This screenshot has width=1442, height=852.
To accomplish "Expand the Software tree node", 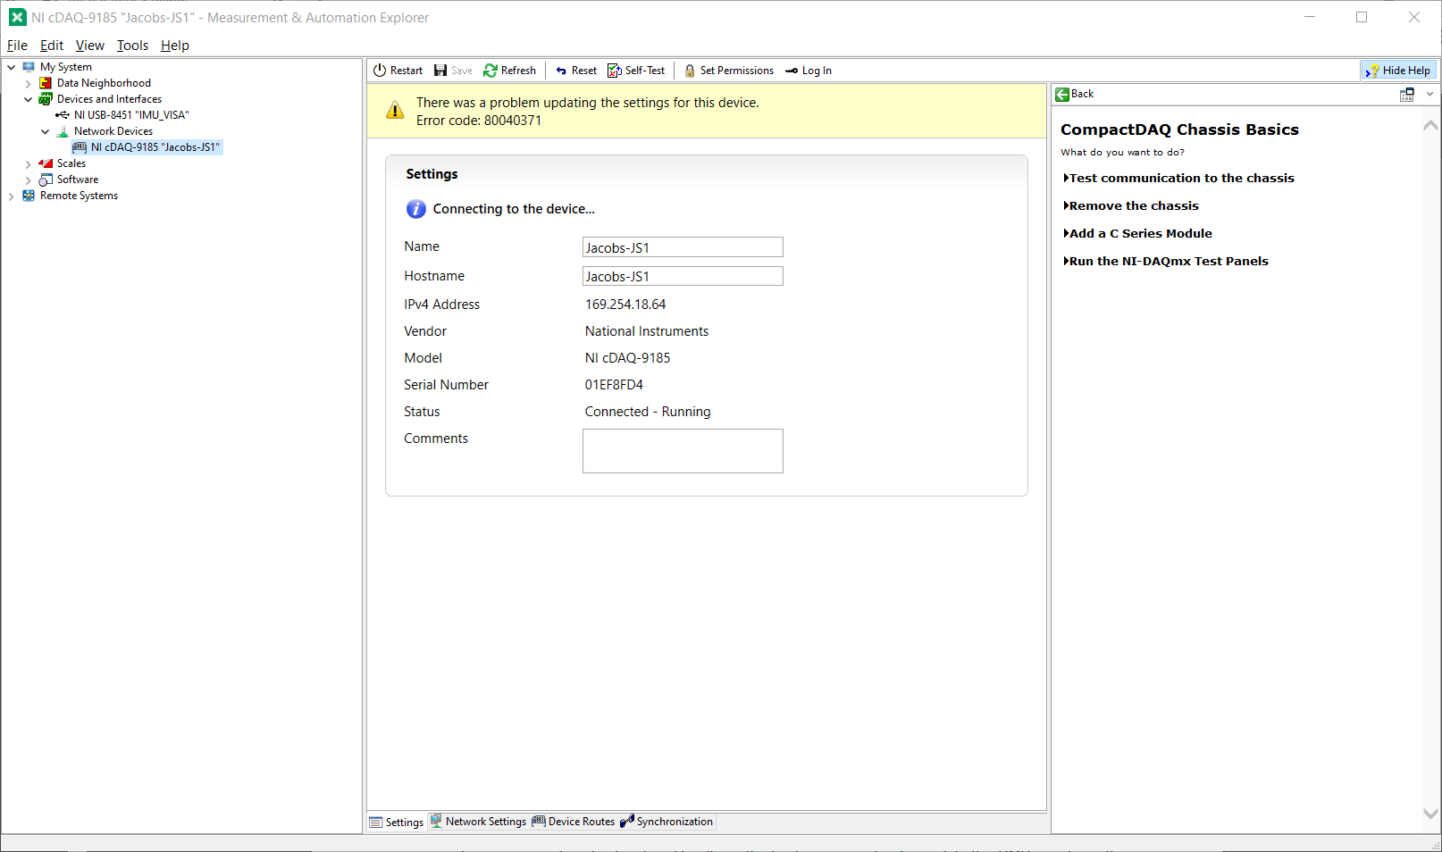I will point(29,180).
